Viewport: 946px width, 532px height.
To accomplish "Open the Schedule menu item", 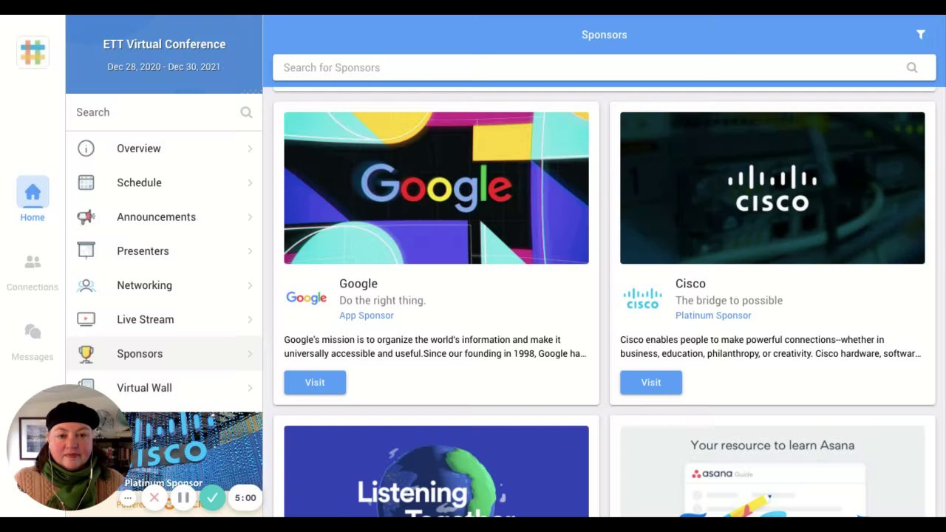I will pyautogui.click(x=164, y=183).
